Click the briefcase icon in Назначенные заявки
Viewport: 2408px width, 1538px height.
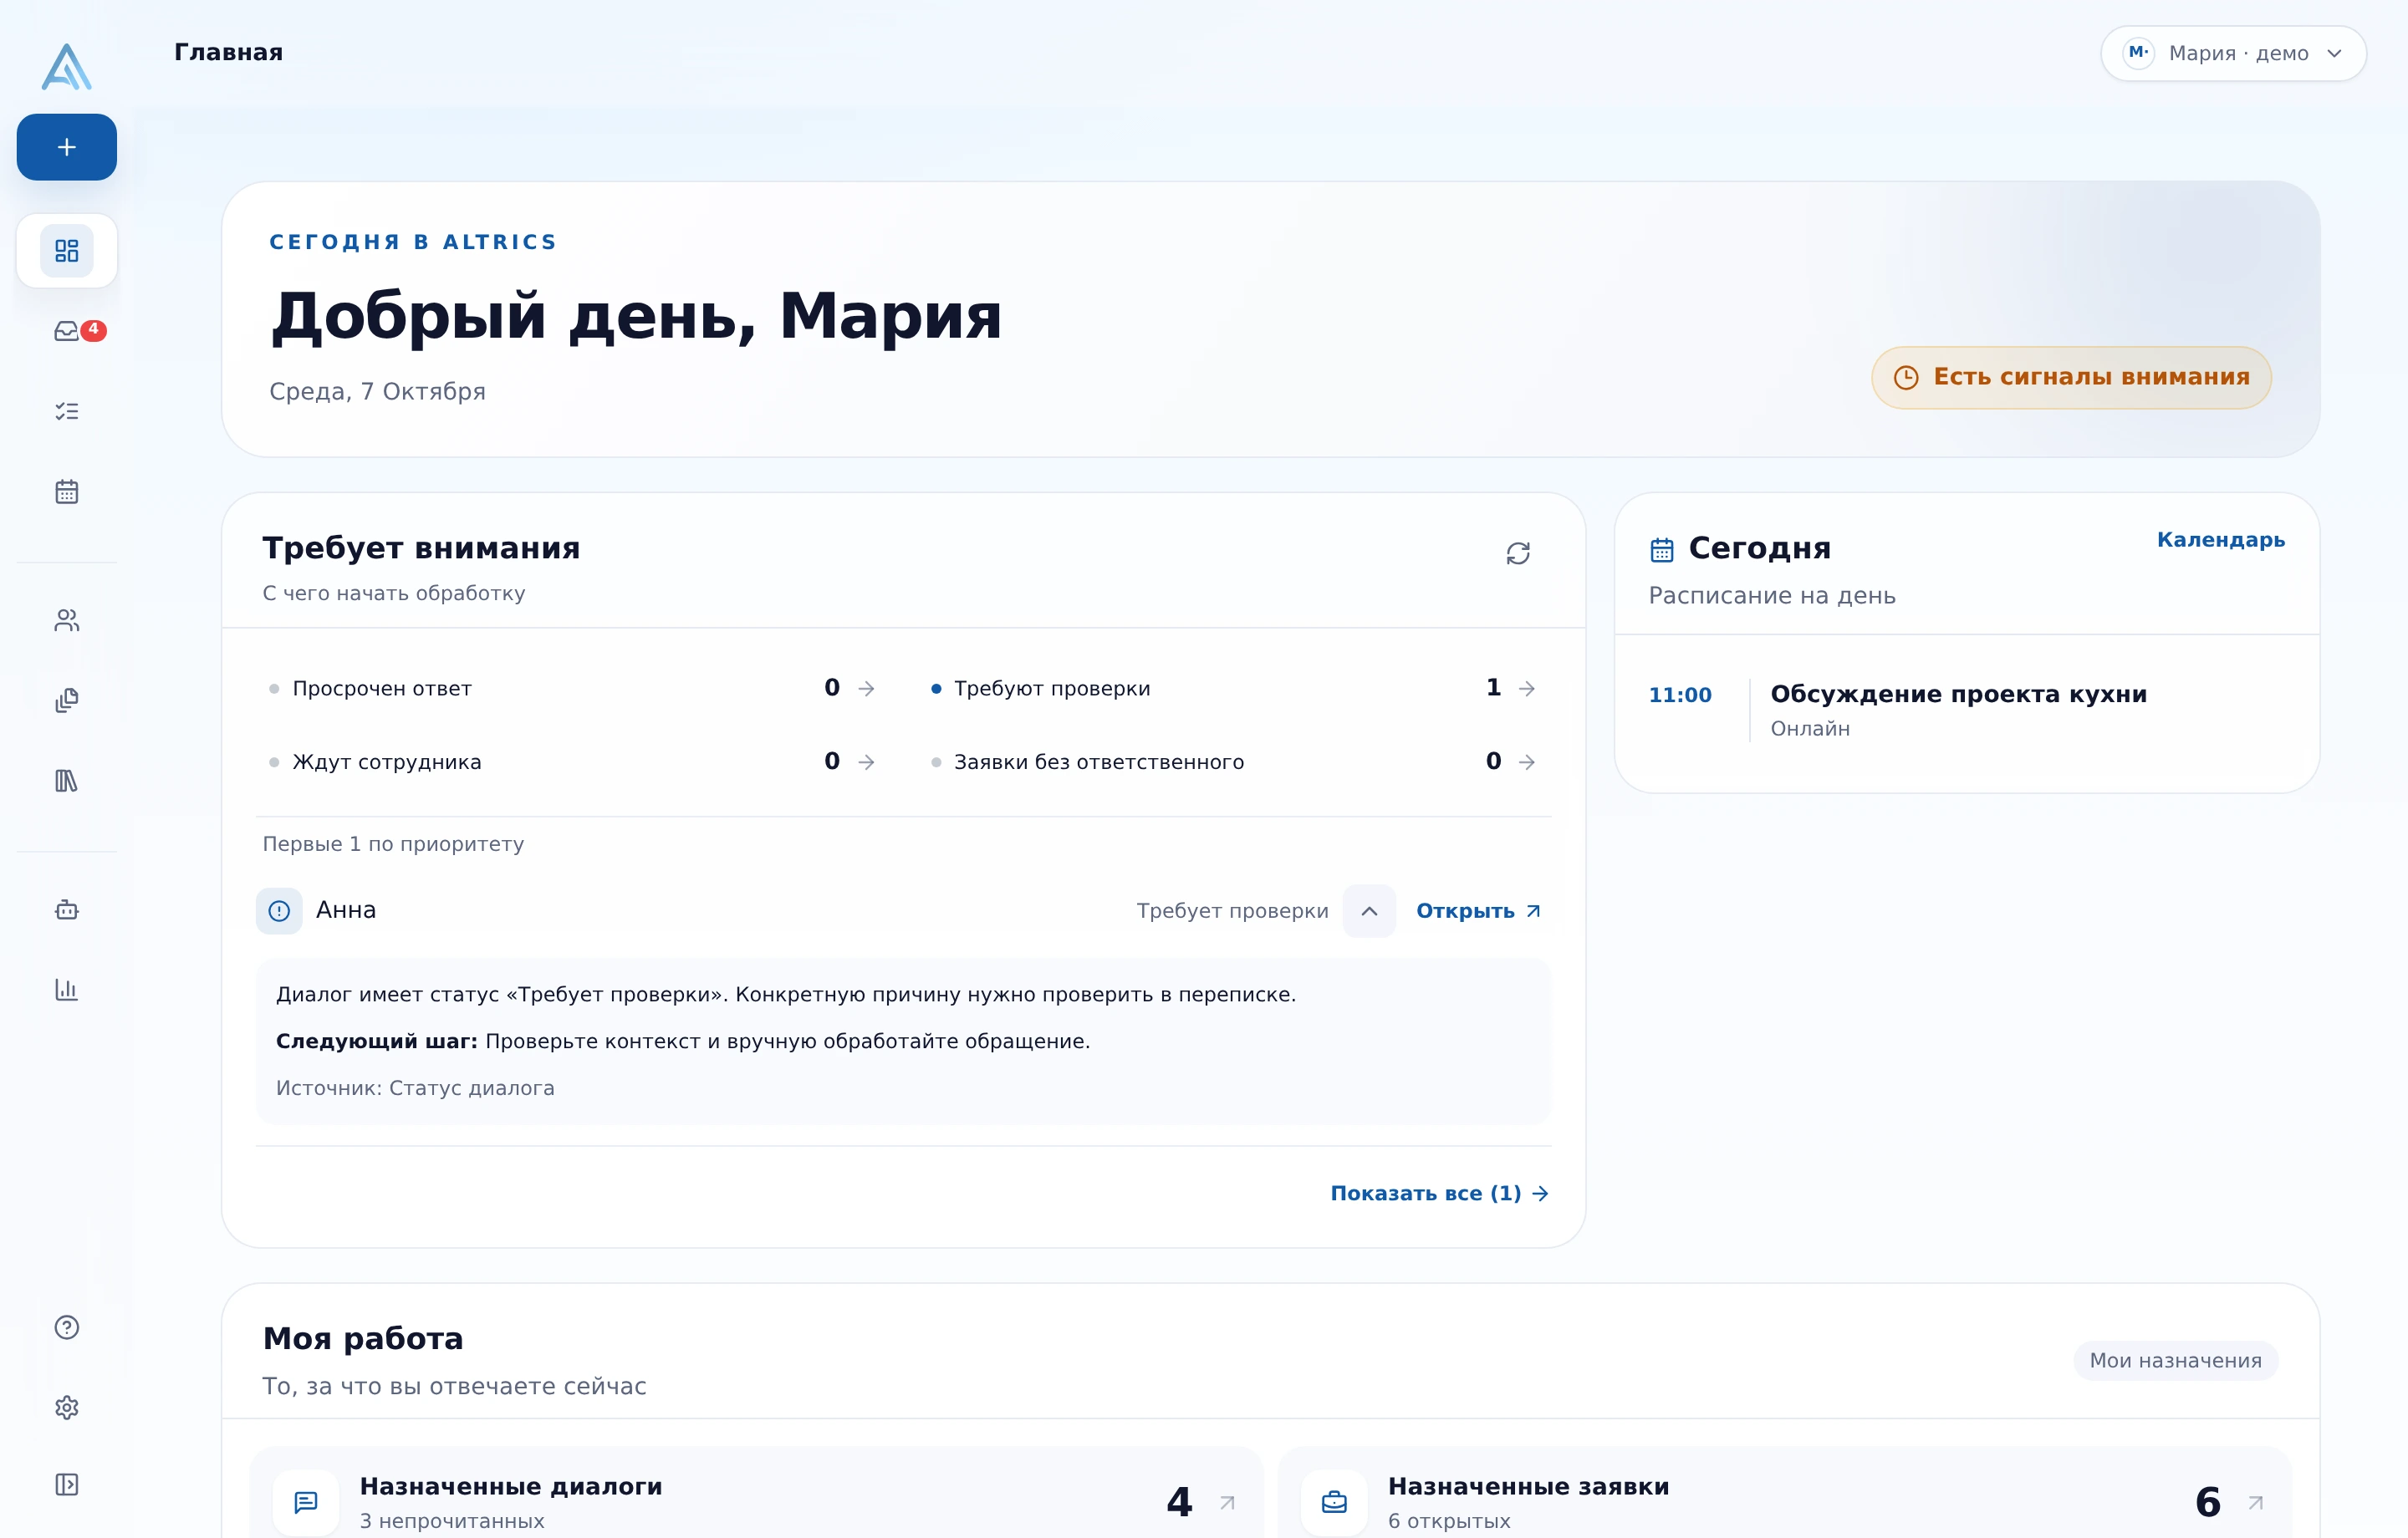click(x=1334, y=1502)
